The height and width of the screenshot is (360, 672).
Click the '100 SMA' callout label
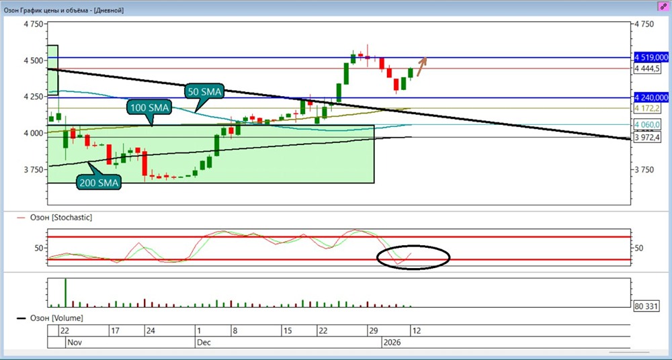click(149, 107)
